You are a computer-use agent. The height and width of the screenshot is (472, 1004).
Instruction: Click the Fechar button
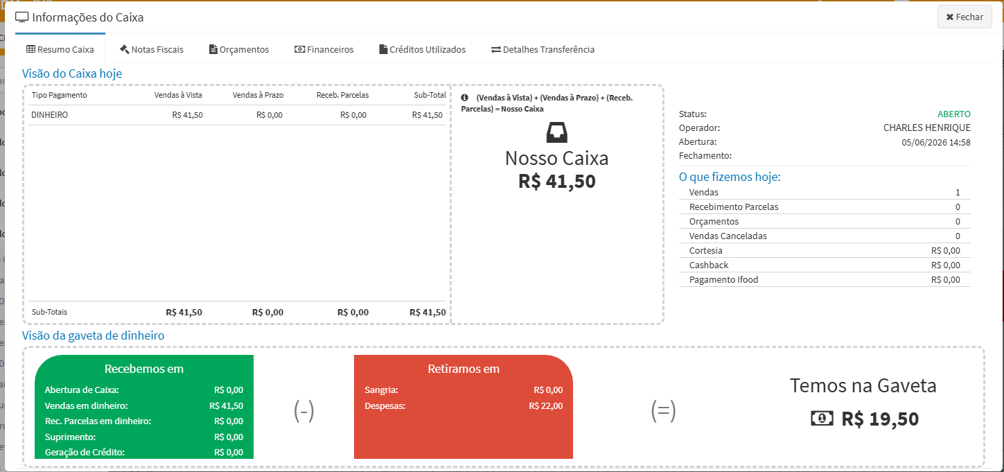click(964, 17)
